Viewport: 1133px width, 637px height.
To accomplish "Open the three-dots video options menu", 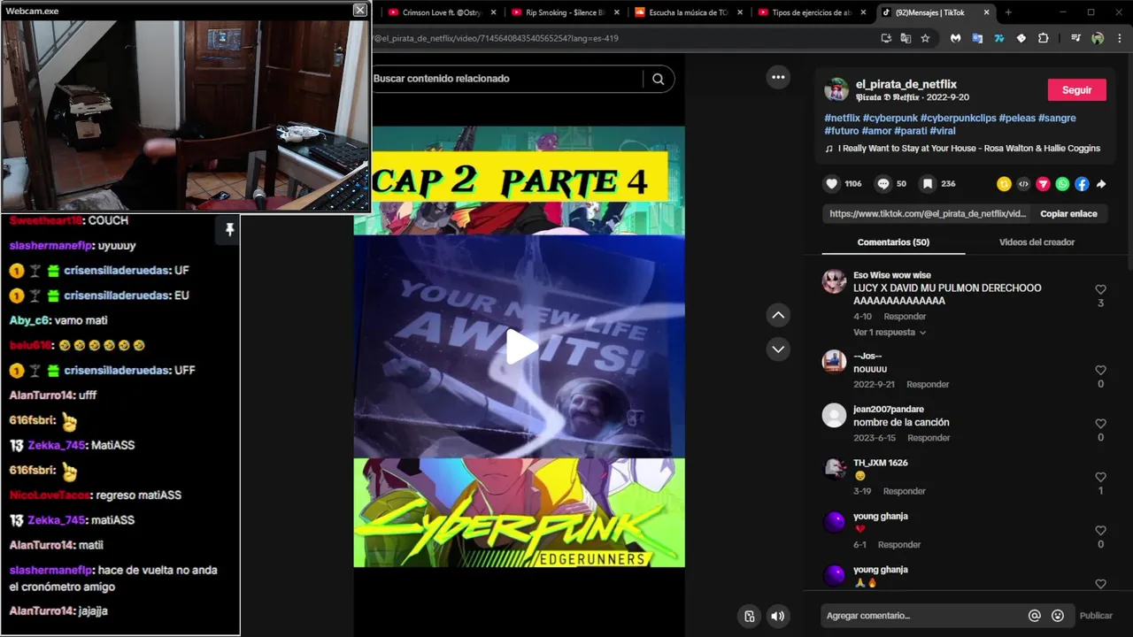I will pyautogui.click(x=778, y=77).
